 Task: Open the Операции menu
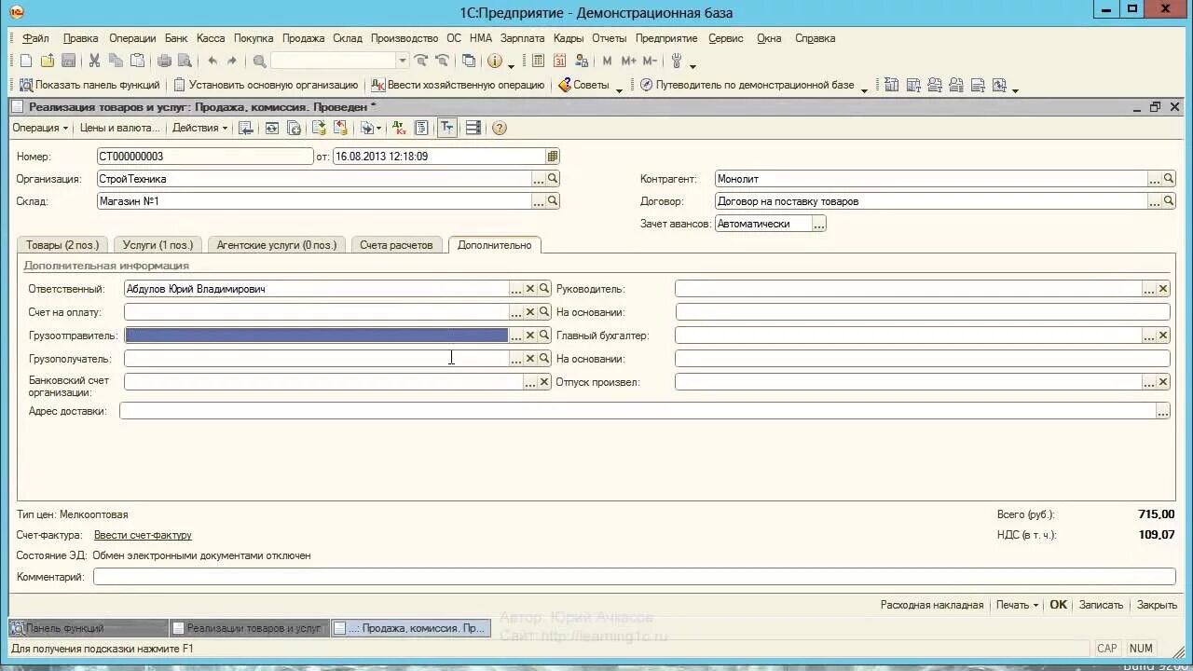coord(132,38)
